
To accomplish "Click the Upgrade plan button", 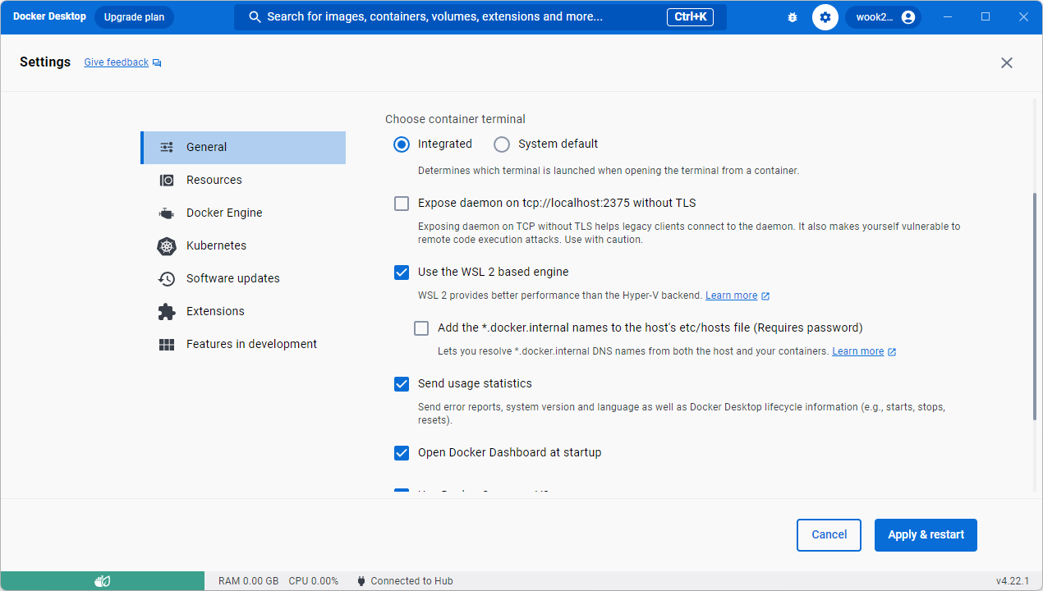I will [x=134, y=17].
